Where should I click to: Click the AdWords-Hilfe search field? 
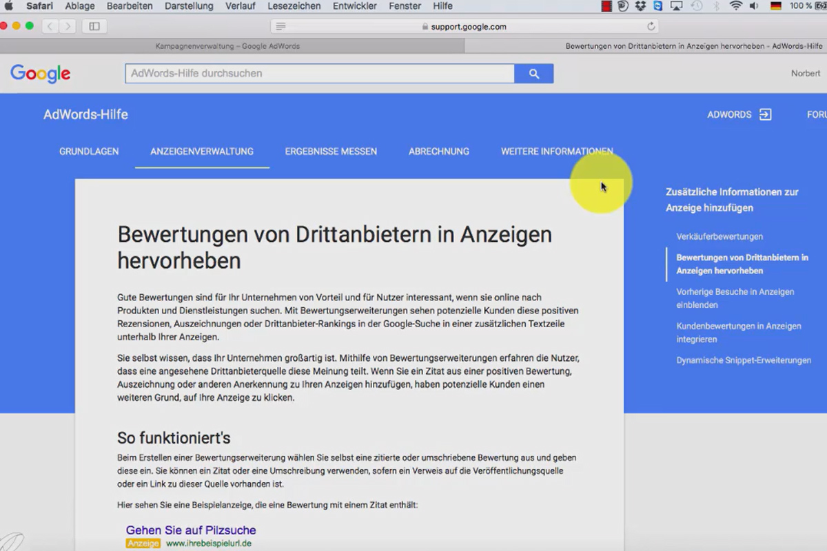pos(320,74)
